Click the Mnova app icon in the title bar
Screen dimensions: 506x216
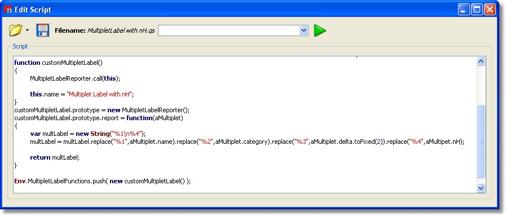click(x=8, y=10)
